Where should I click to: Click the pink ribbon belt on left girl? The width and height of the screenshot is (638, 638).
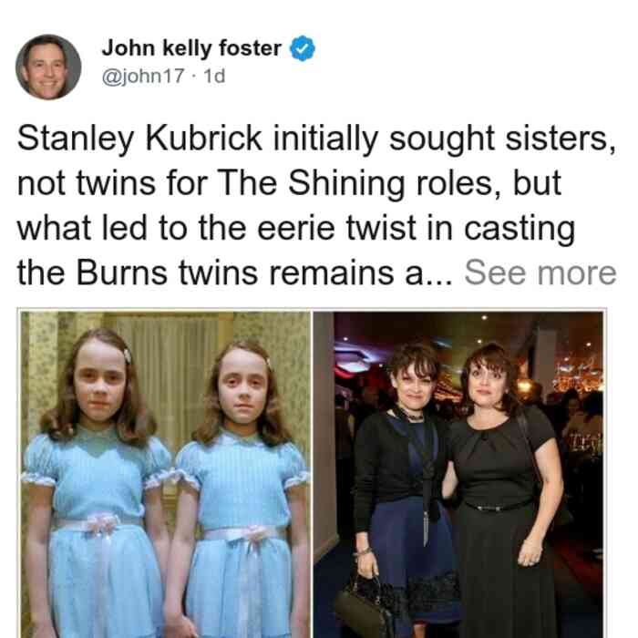(x=98, y=524)
